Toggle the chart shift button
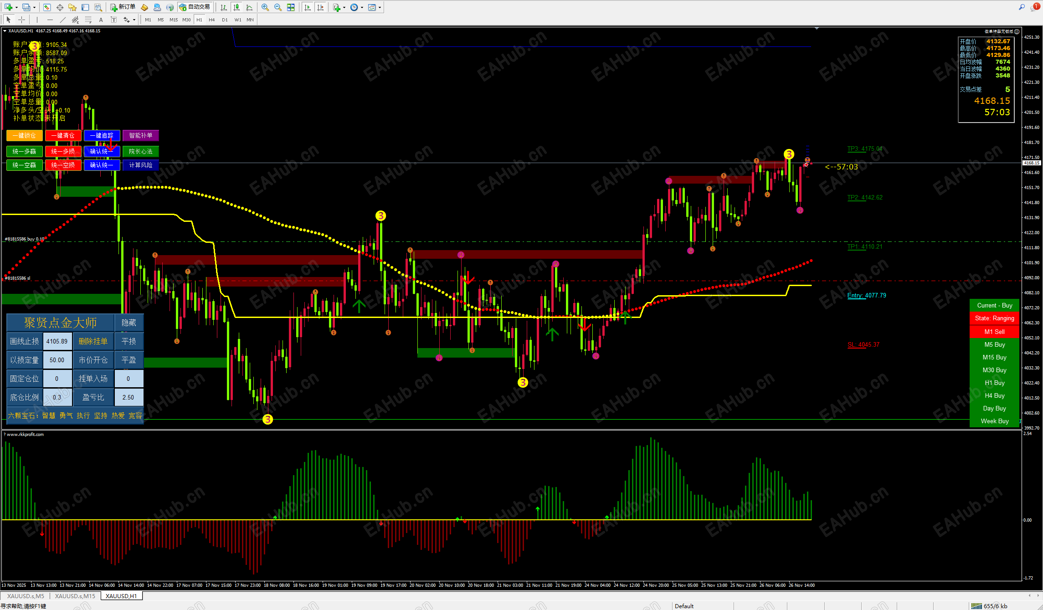The image size is (1043, 610). tap(320, 7)
